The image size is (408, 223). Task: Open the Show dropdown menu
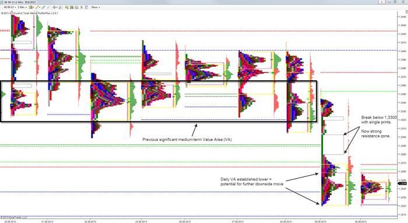pos(95,7)
